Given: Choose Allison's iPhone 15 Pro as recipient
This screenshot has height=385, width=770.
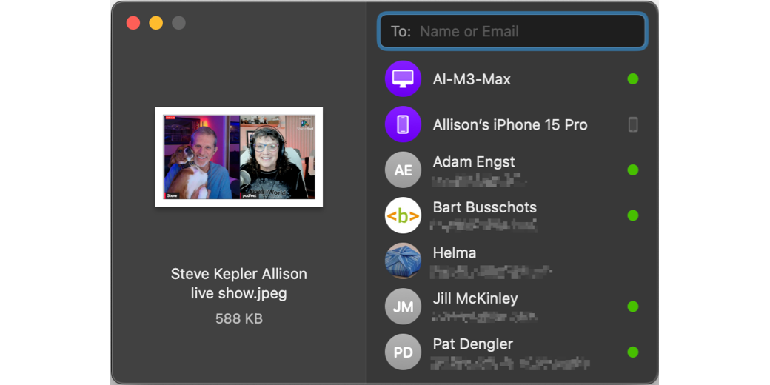Looking at the screenshot, I should click(509, 125).
